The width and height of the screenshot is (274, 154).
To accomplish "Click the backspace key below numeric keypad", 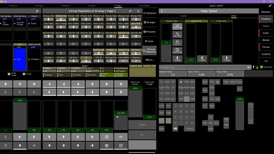I will coord(175,129).
